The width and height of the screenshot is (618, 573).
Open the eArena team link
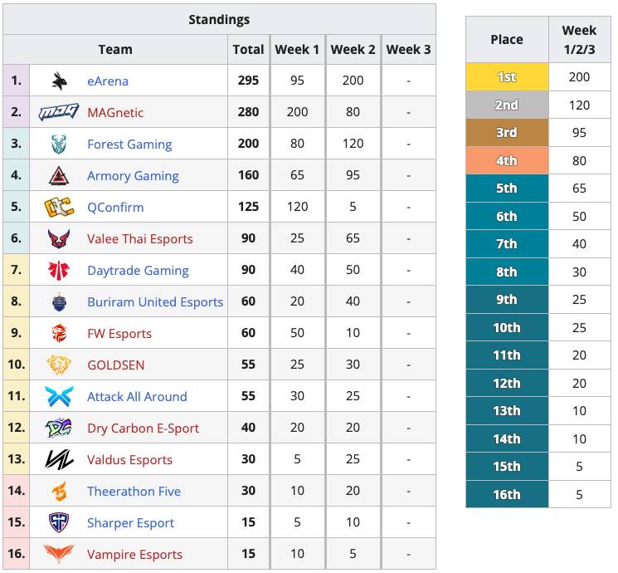coord(108,81)
